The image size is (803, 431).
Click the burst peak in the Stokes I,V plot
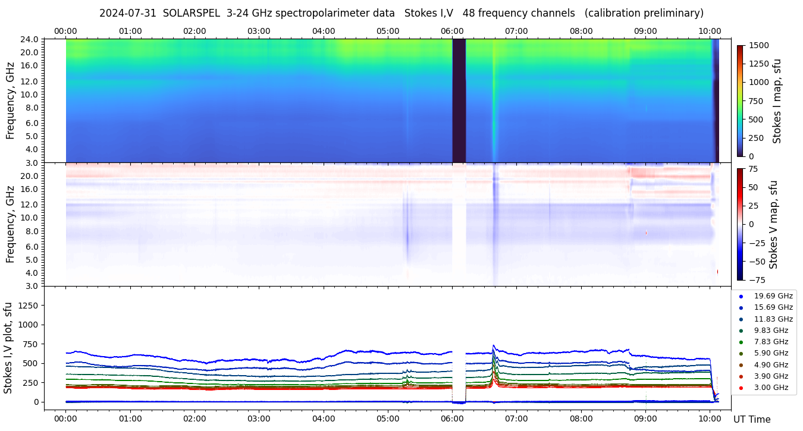point(493,346)
